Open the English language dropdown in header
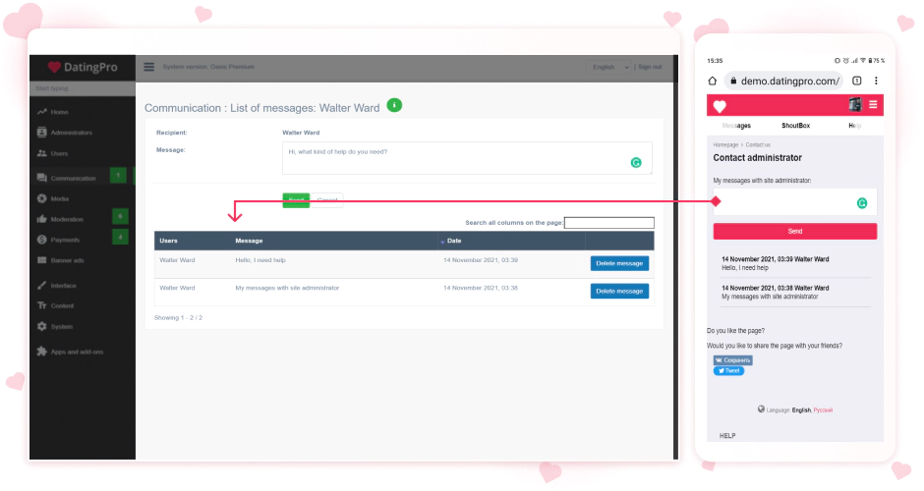Screen dimensions: 924x491 [x=609, y=67]
